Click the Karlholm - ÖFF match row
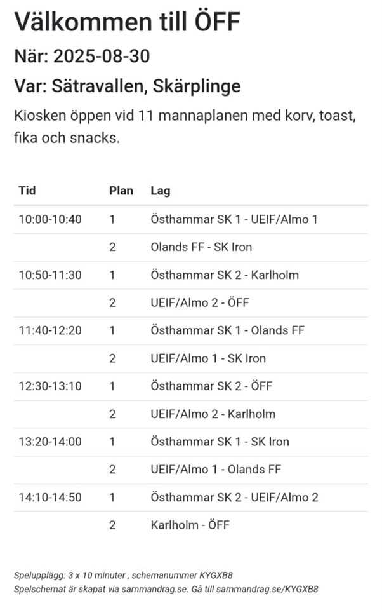 coord(190,525)
